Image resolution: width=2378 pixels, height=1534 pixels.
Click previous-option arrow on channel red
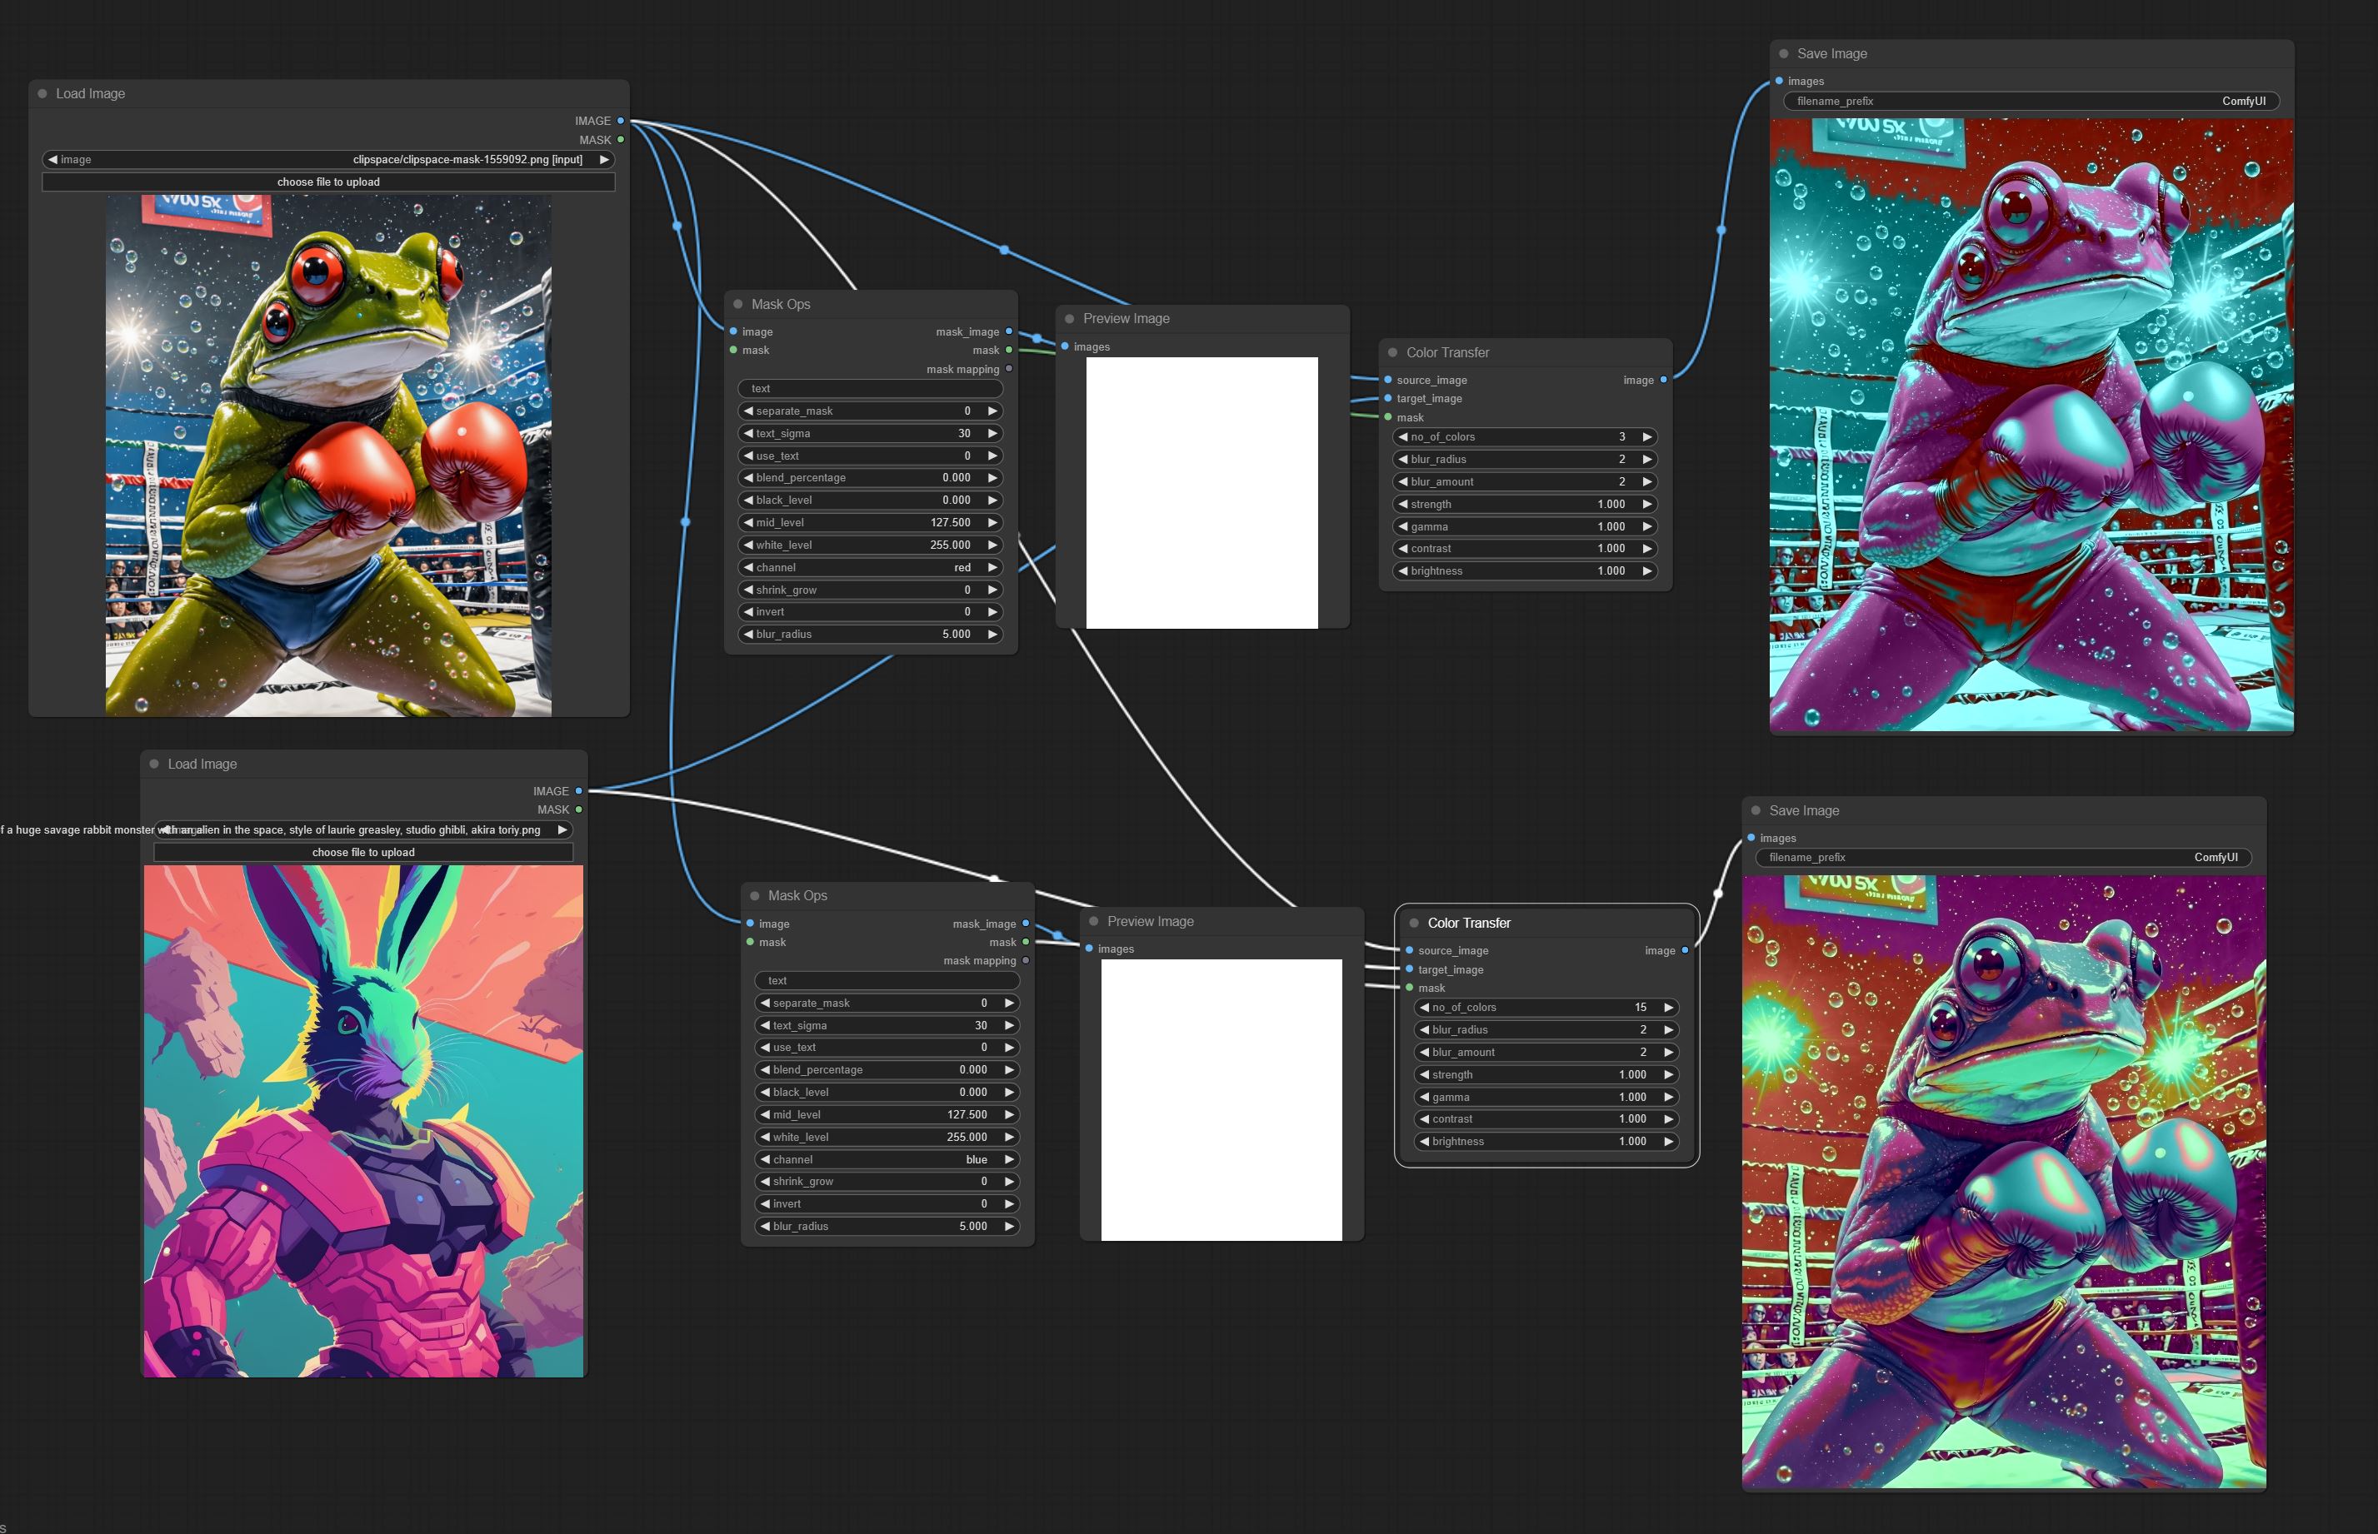(x=748, y=568)
